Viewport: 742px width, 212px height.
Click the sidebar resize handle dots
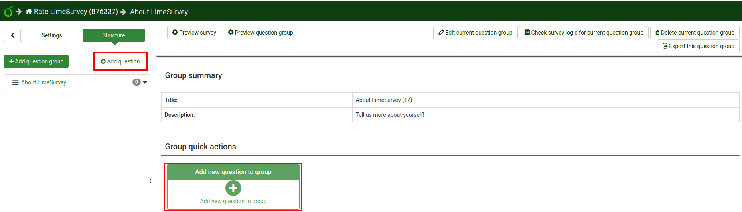point(150,181)
